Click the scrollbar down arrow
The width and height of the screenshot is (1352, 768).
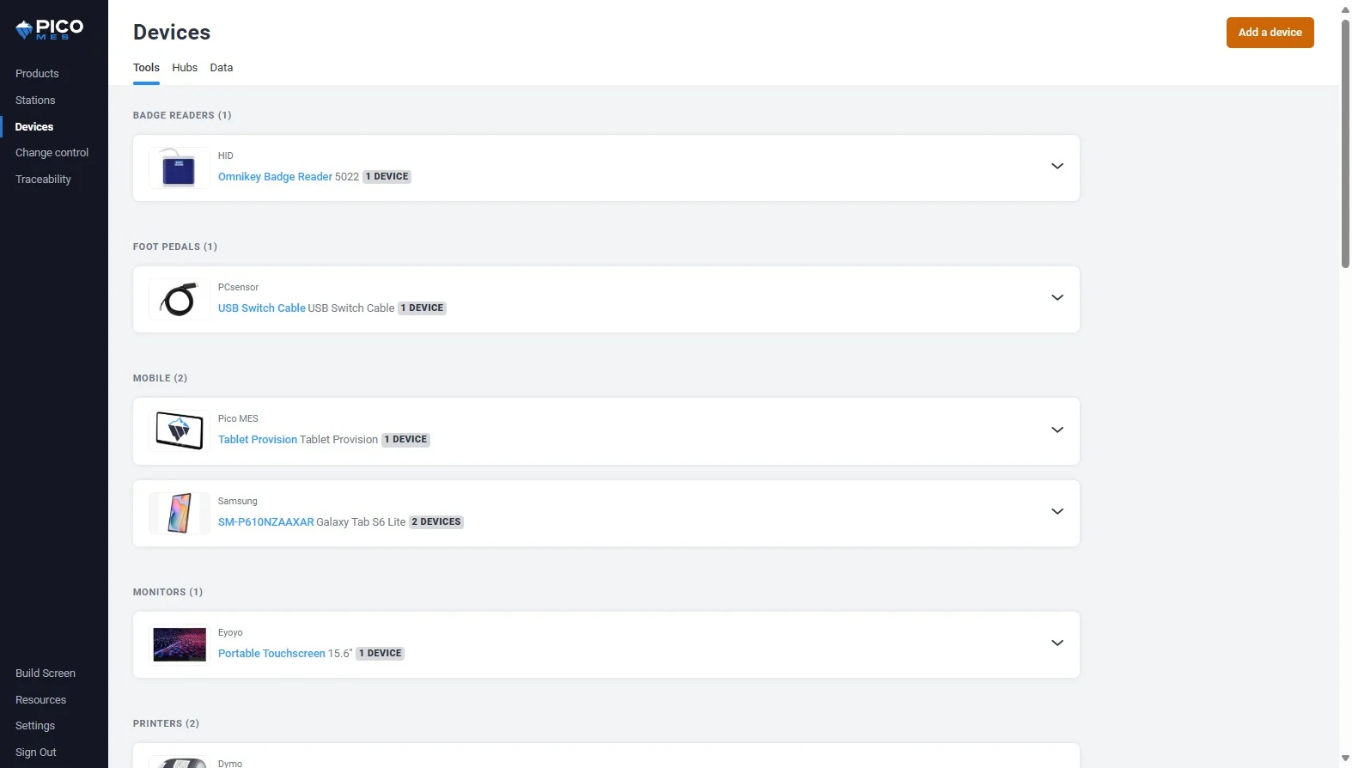1345,759
